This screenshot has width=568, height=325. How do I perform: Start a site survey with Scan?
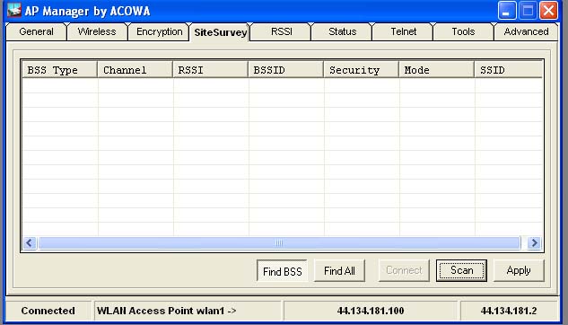[461, 270]
